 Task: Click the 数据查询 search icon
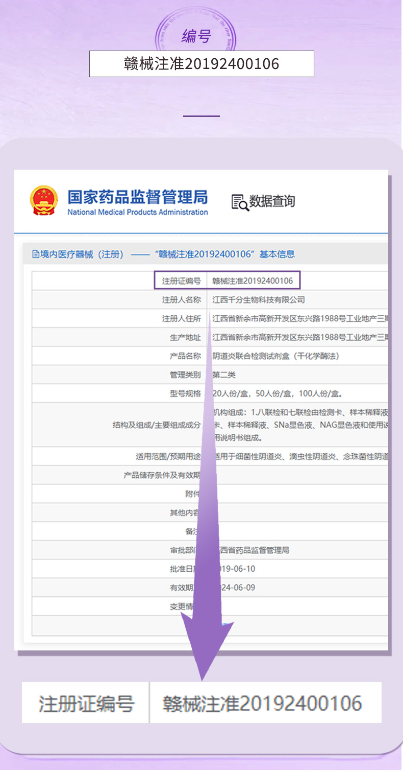(240, 202)
